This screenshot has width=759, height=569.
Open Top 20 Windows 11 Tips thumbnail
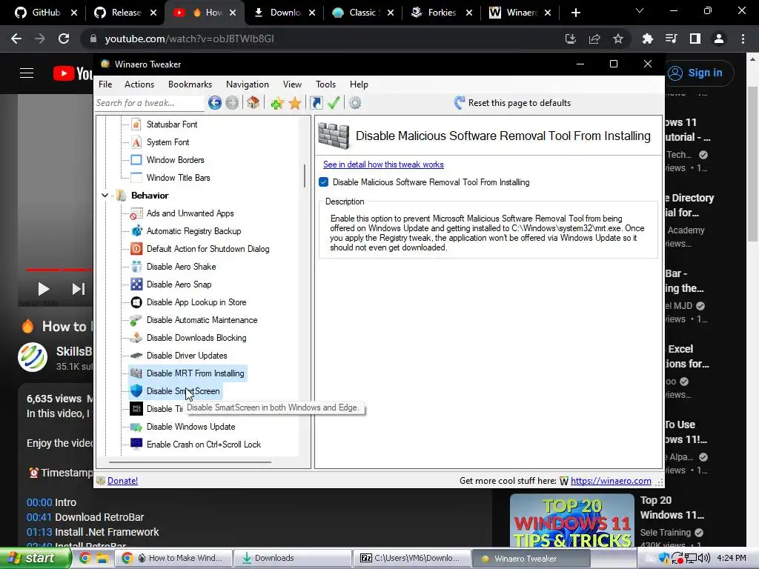(x=571, y=521)
